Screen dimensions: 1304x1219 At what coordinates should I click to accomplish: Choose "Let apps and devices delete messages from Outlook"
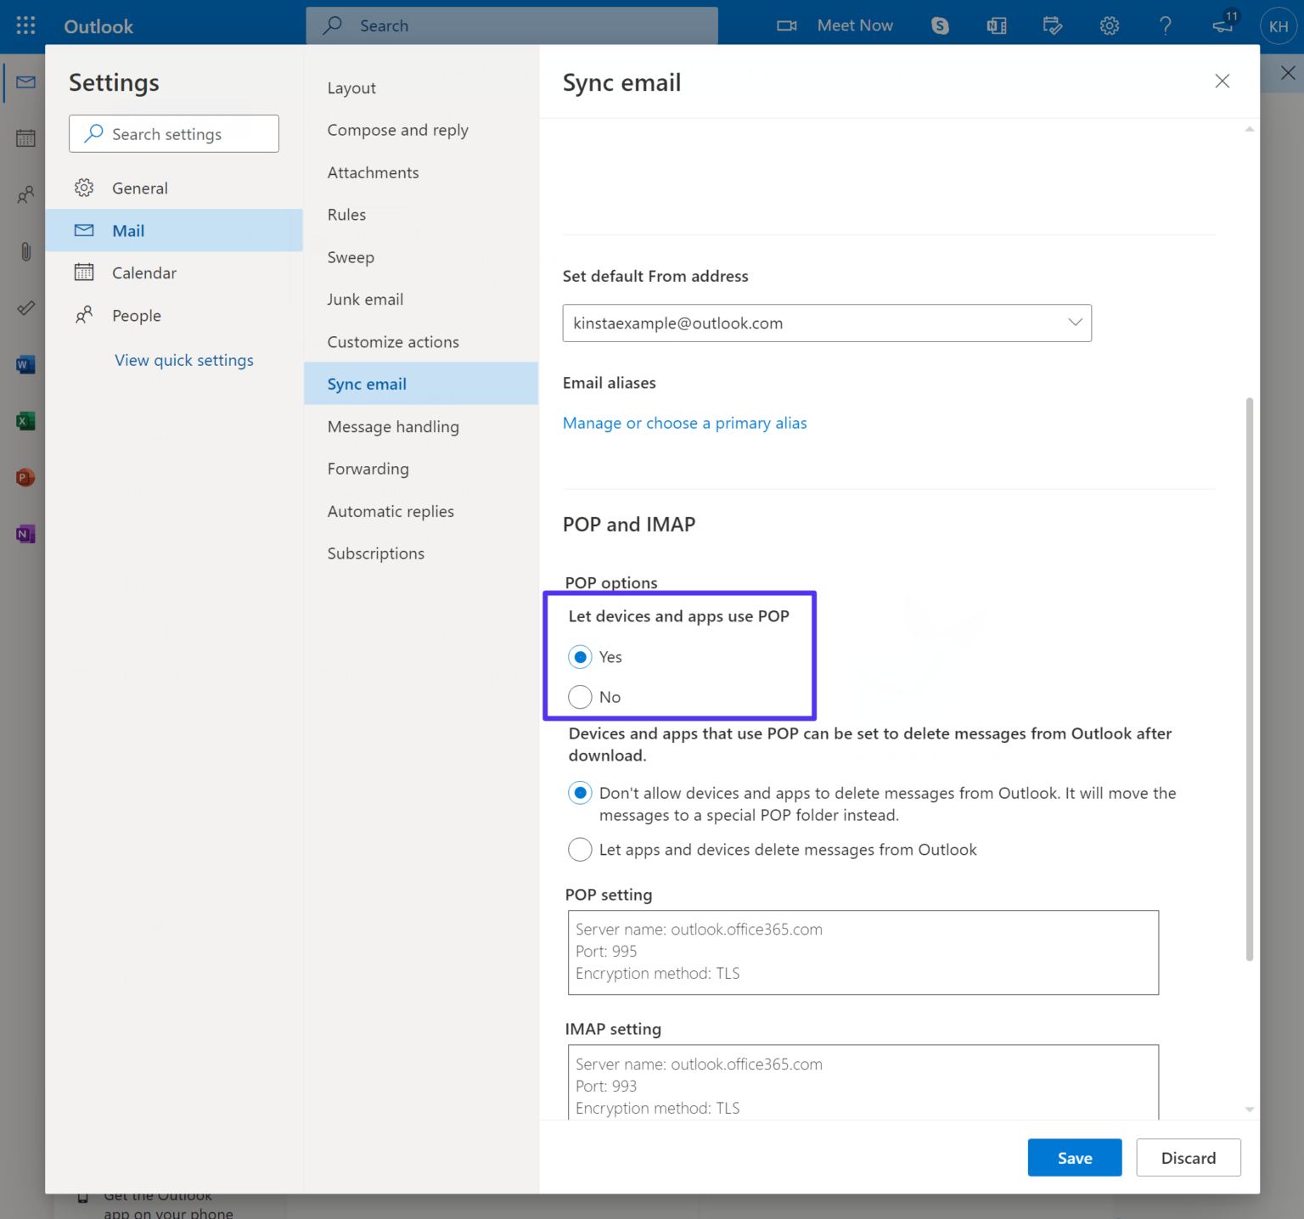coord(580,849)
